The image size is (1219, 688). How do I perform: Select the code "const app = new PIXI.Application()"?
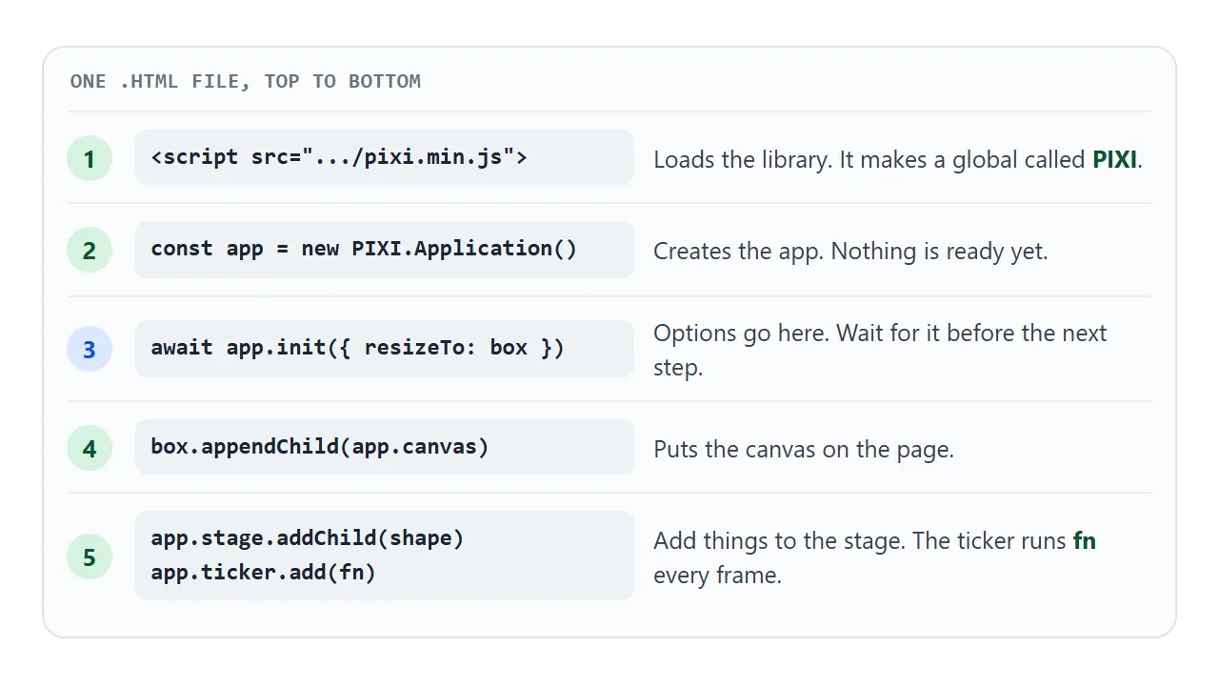(364, 249)
